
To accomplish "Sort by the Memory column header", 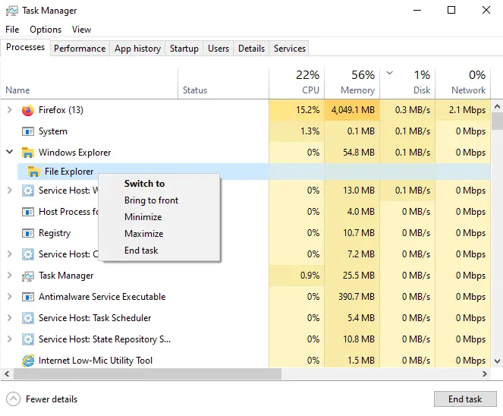I will pyautogui.click(x=352, y=83).
